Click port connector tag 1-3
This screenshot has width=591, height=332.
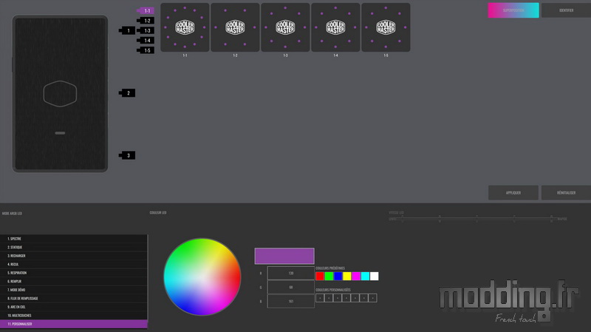146,30
